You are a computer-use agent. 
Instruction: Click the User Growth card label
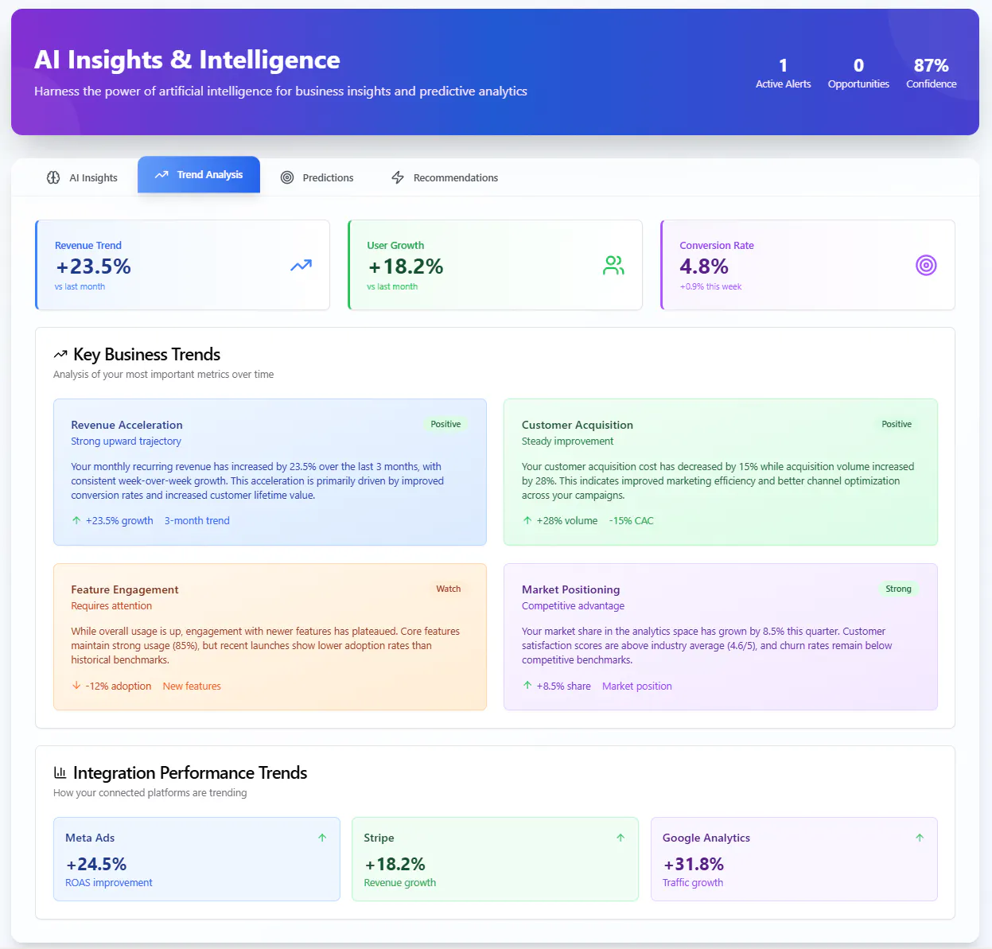[395, 245]
